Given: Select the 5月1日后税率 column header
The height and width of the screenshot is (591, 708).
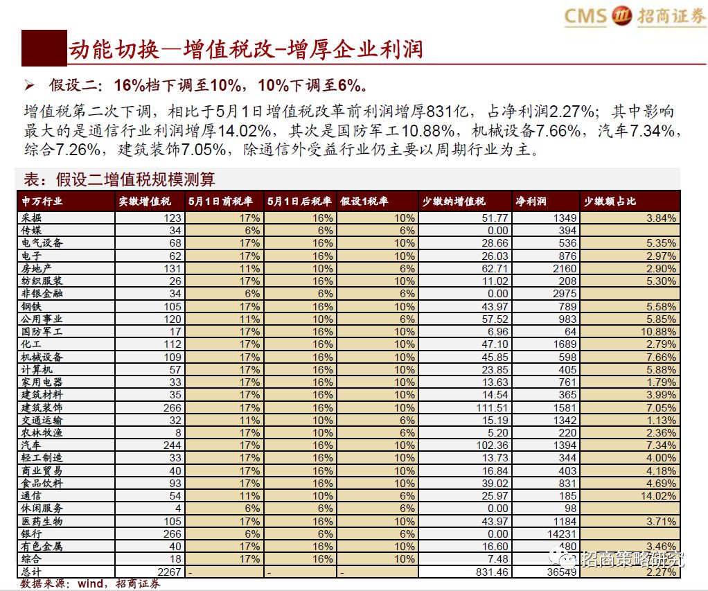Looking at the screenshot, I should pyautogui.click(x=299, y=202).
